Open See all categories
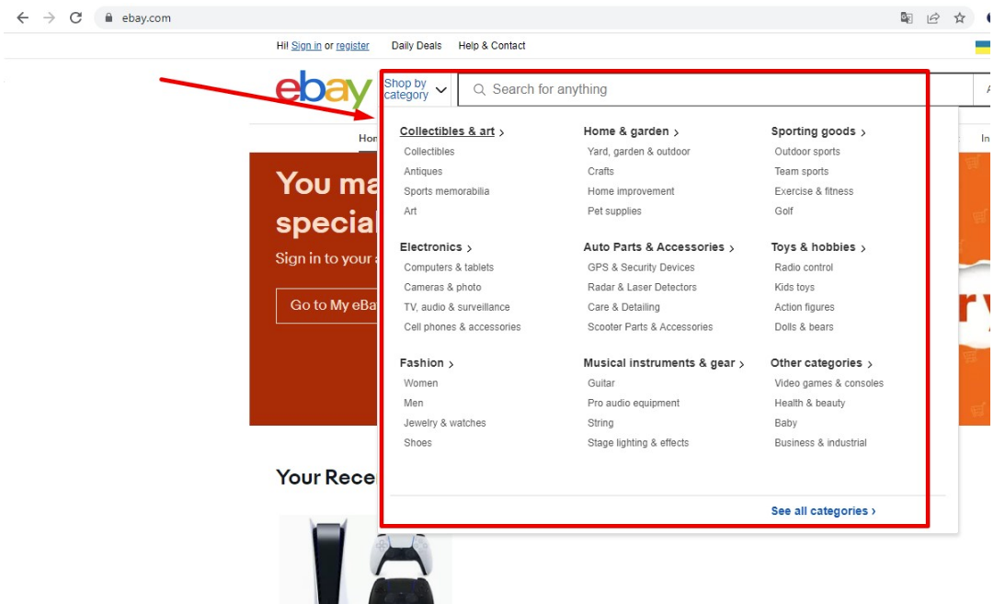 [819, 510]
